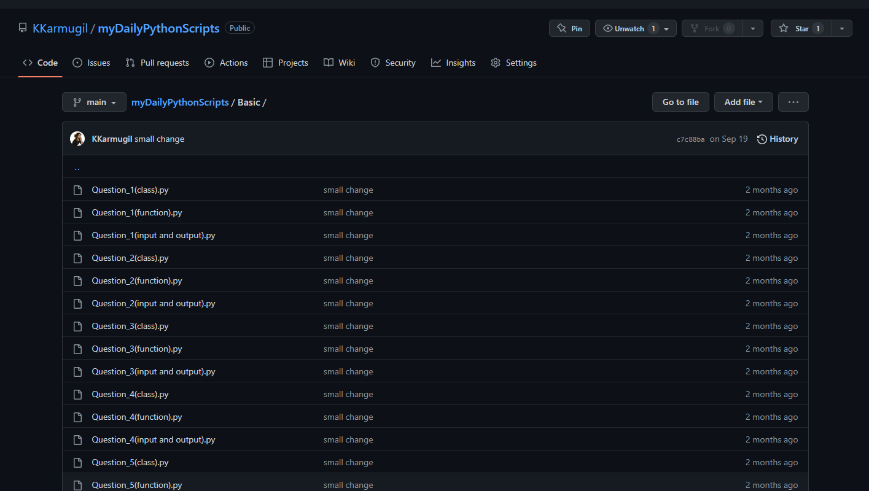The width and height of the screenshot is (869, 491).
Task: Open the Projects tab
Action: tap(286, 63)
